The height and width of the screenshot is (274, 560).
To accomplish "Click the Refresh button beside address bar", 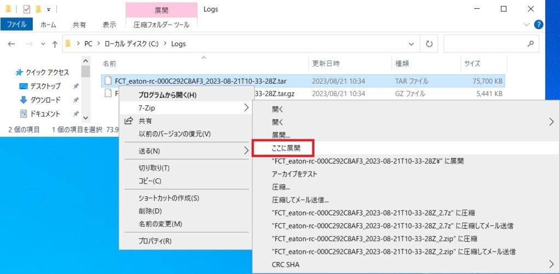I will [429, 44].
